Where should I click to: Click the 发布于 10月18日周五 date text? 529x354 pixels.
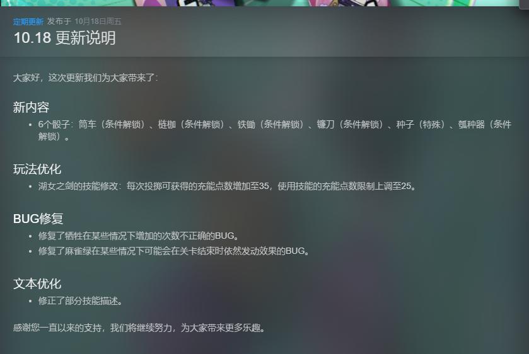tap(84, 21)
